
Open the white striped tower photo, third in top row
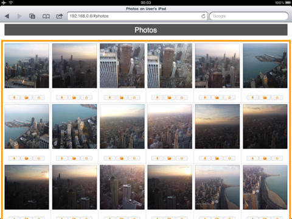pyautogui.click(x=122, y=66)
